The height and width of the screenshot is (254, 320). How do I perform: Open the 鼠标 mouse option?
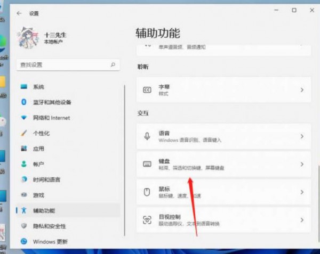point(223,192)
